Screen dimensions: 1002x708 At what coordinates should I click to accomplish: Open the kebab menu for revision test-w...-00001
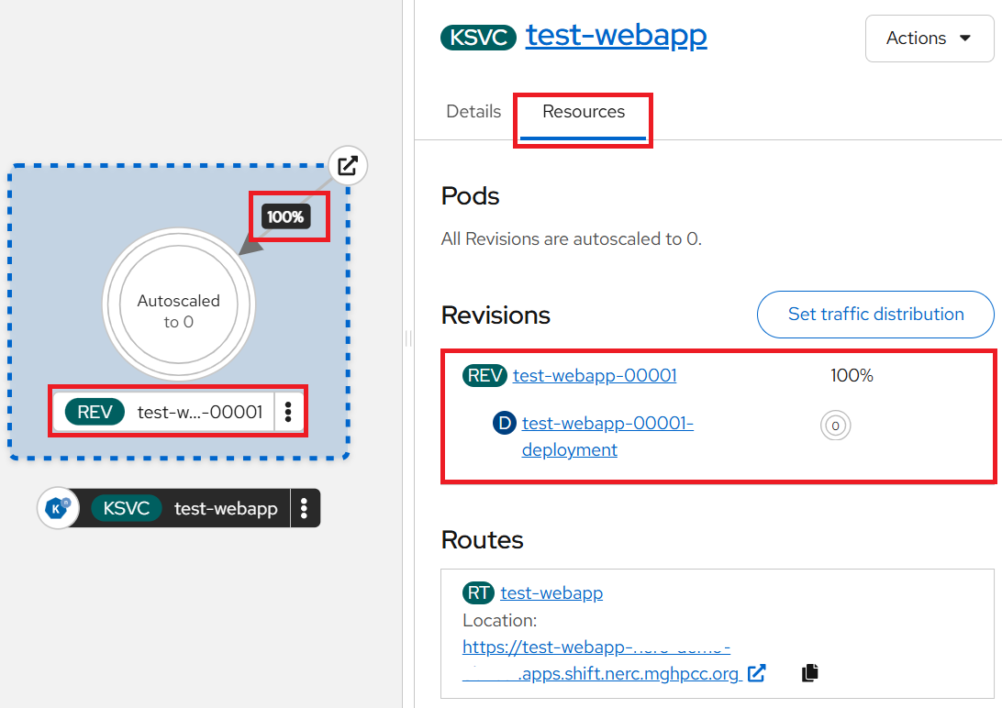point(288,412)
